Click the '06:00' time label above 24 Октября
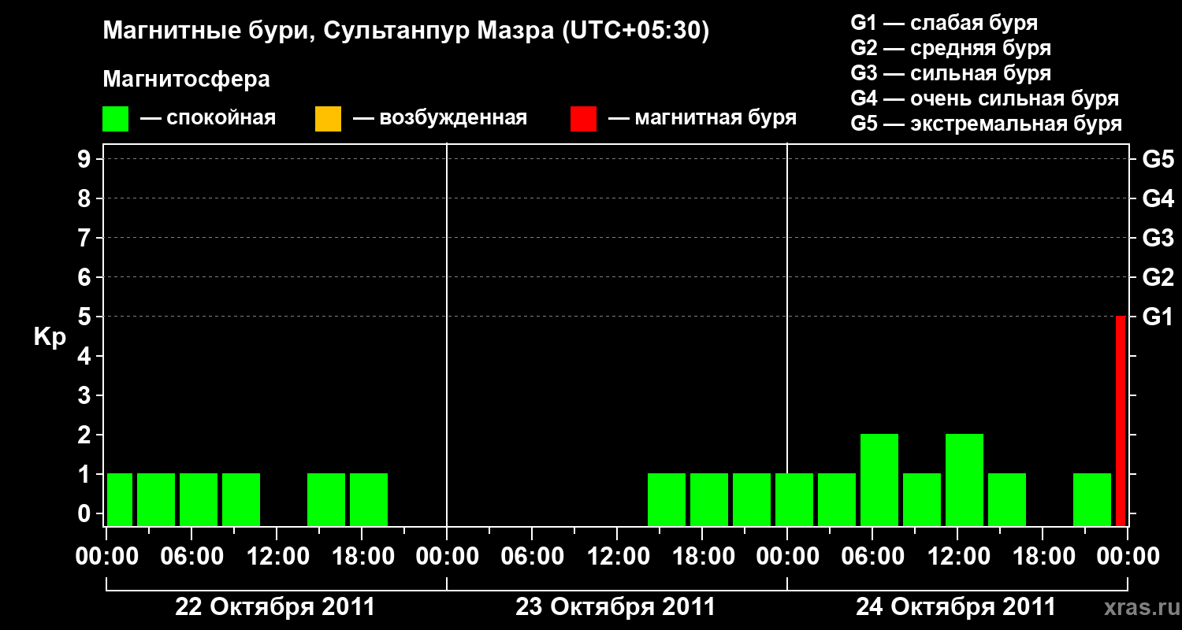This screenshot has width=1182, height=630. [872, 557]
